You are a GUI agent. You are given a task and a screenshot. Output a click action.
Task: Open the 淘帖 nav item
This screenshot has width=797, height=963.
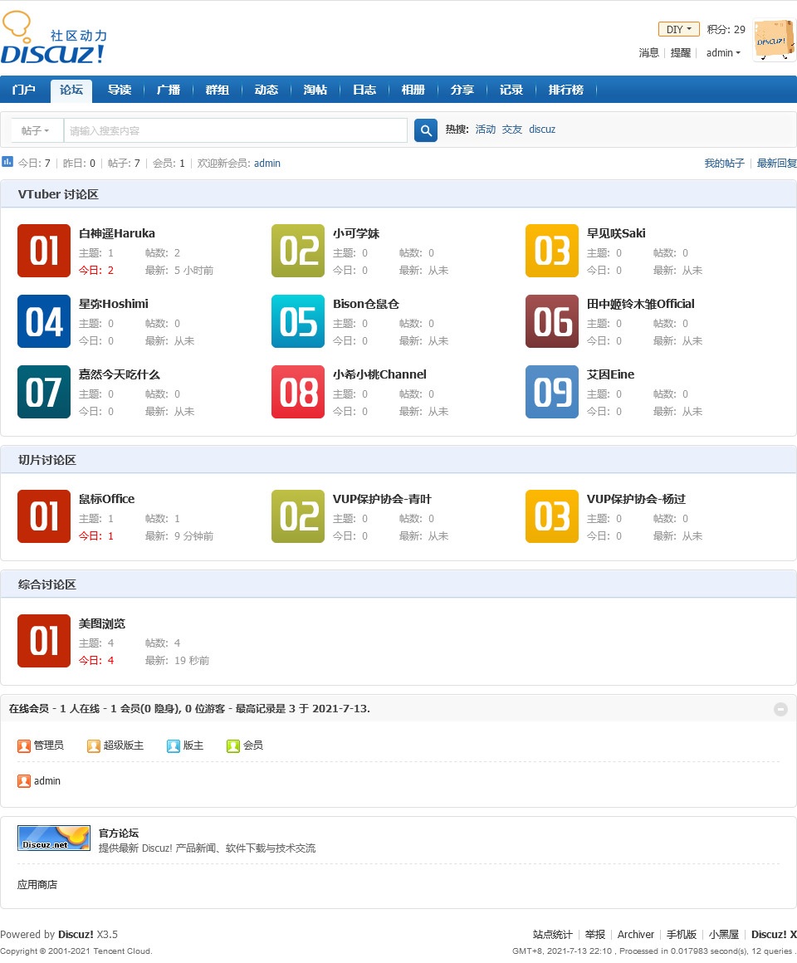[315, 90]
